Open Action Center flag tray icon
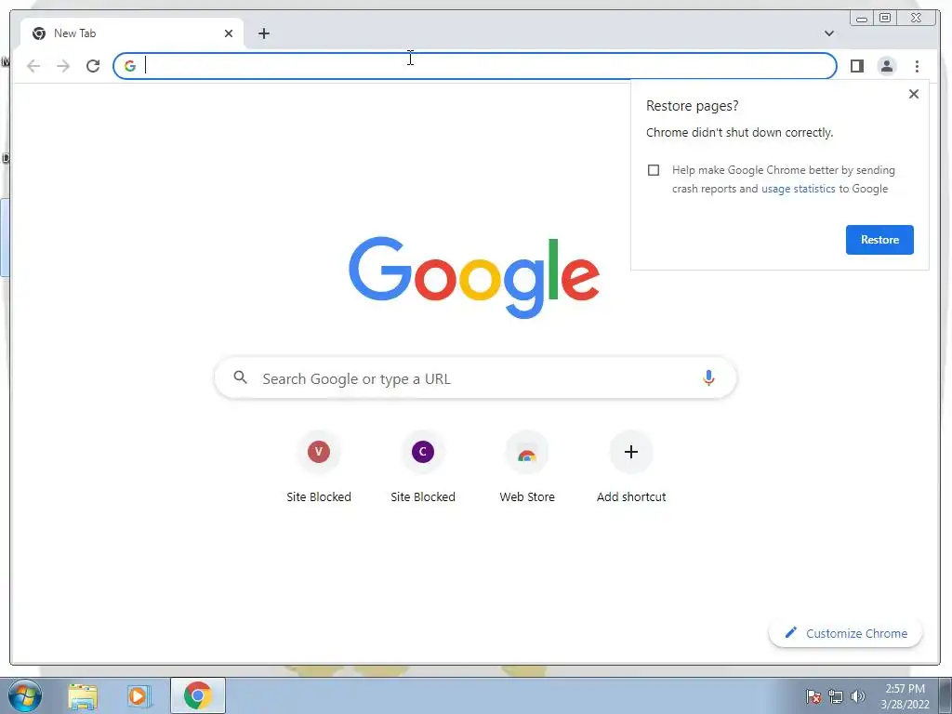The height and width of the screenshot is (714, 952). (x=813, y=696)
